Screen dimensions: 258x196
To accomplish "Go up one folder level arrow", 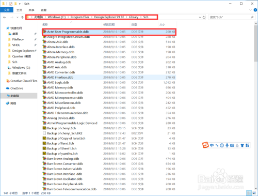I will (x=22, y=17).
